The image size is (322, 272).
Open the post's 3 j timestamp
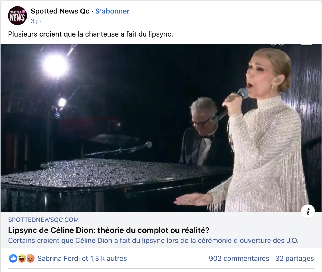(34, 21)
